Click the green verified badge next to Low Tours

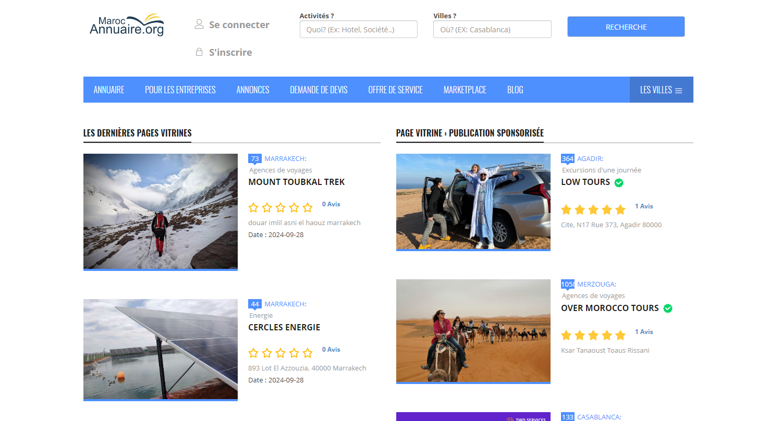pos(619,182)
